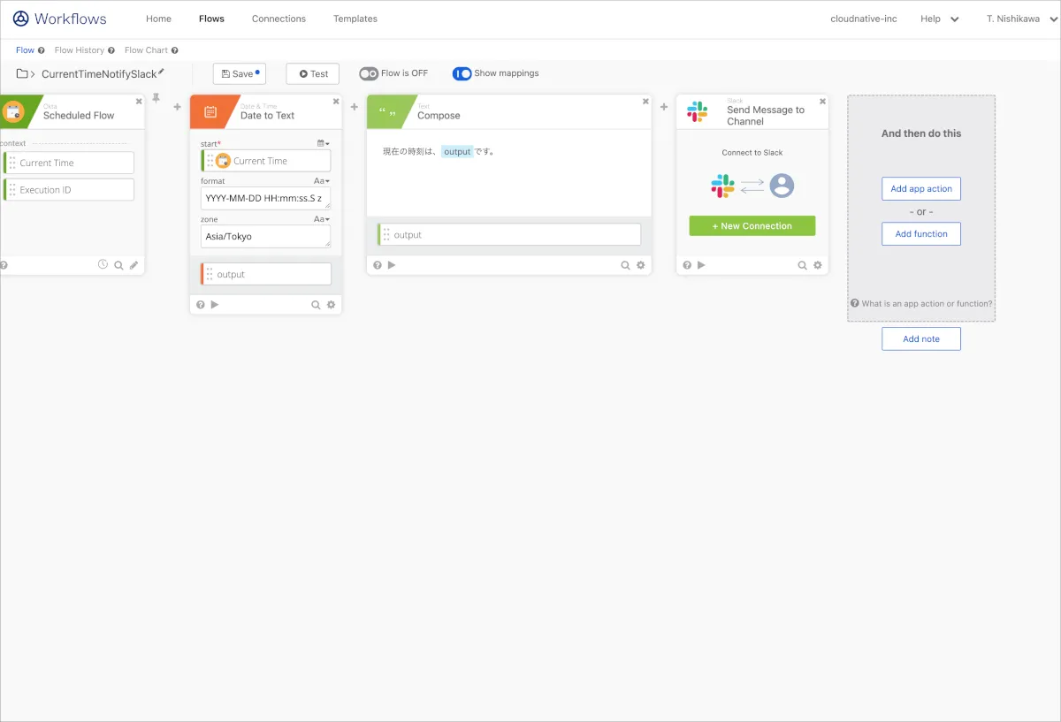Click the cloudnative-inc organization name
Viewport: 1061px width, 722px height.
click(x=864, y=19)
